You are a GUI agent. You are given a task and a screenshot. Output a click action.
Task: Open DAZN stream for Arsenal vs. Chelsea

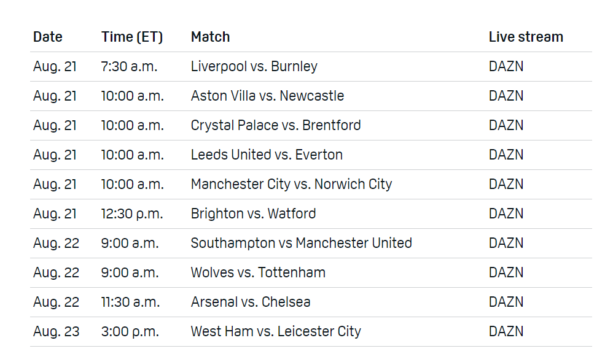coord(506,302)
